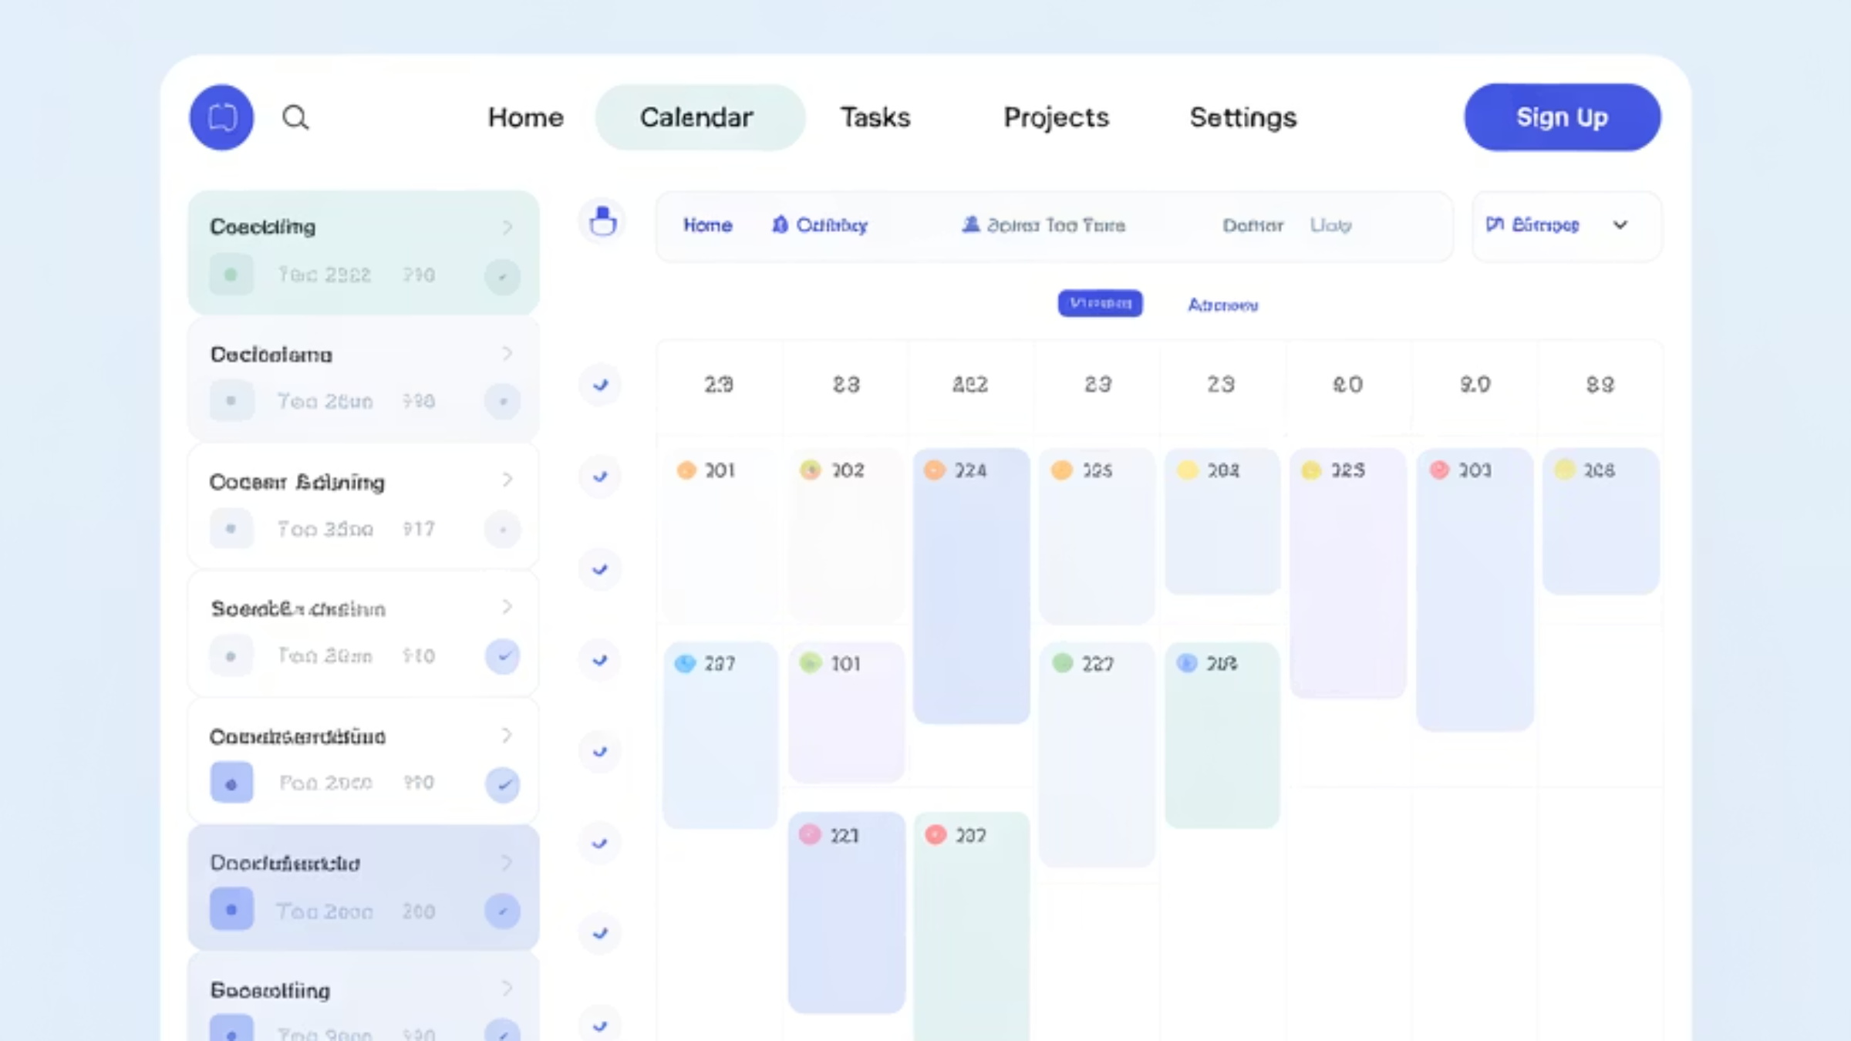Click the lock icon left of the toolbar
Viewport: 1851px width, 1041px height.
click(x=602, y=223)
